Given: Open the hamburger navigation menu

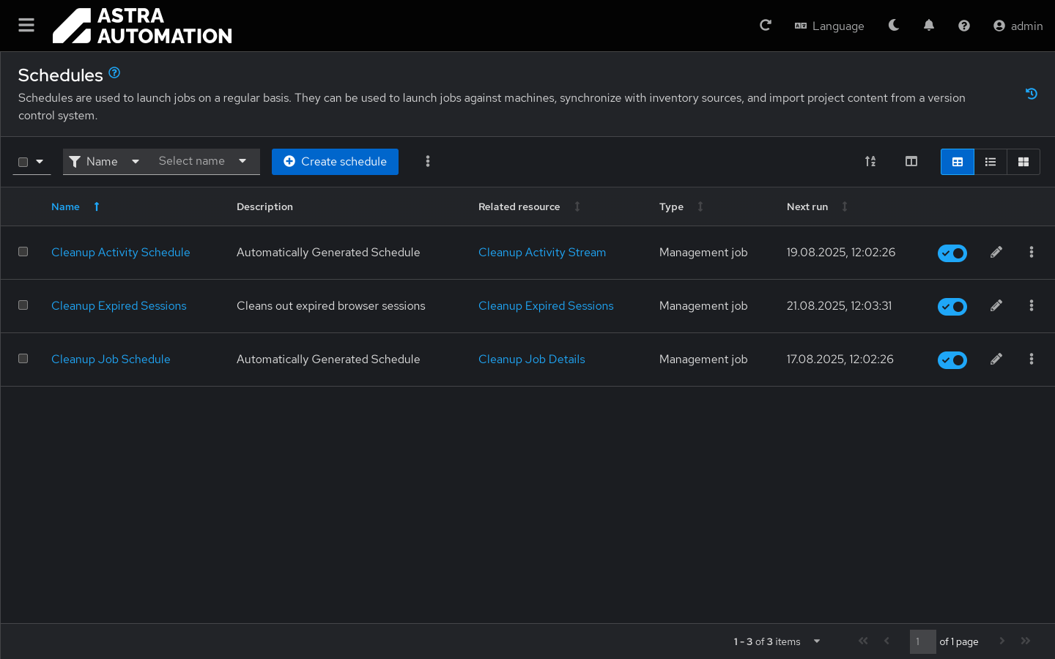Looking at the screenshot, I should coord(26,26).
